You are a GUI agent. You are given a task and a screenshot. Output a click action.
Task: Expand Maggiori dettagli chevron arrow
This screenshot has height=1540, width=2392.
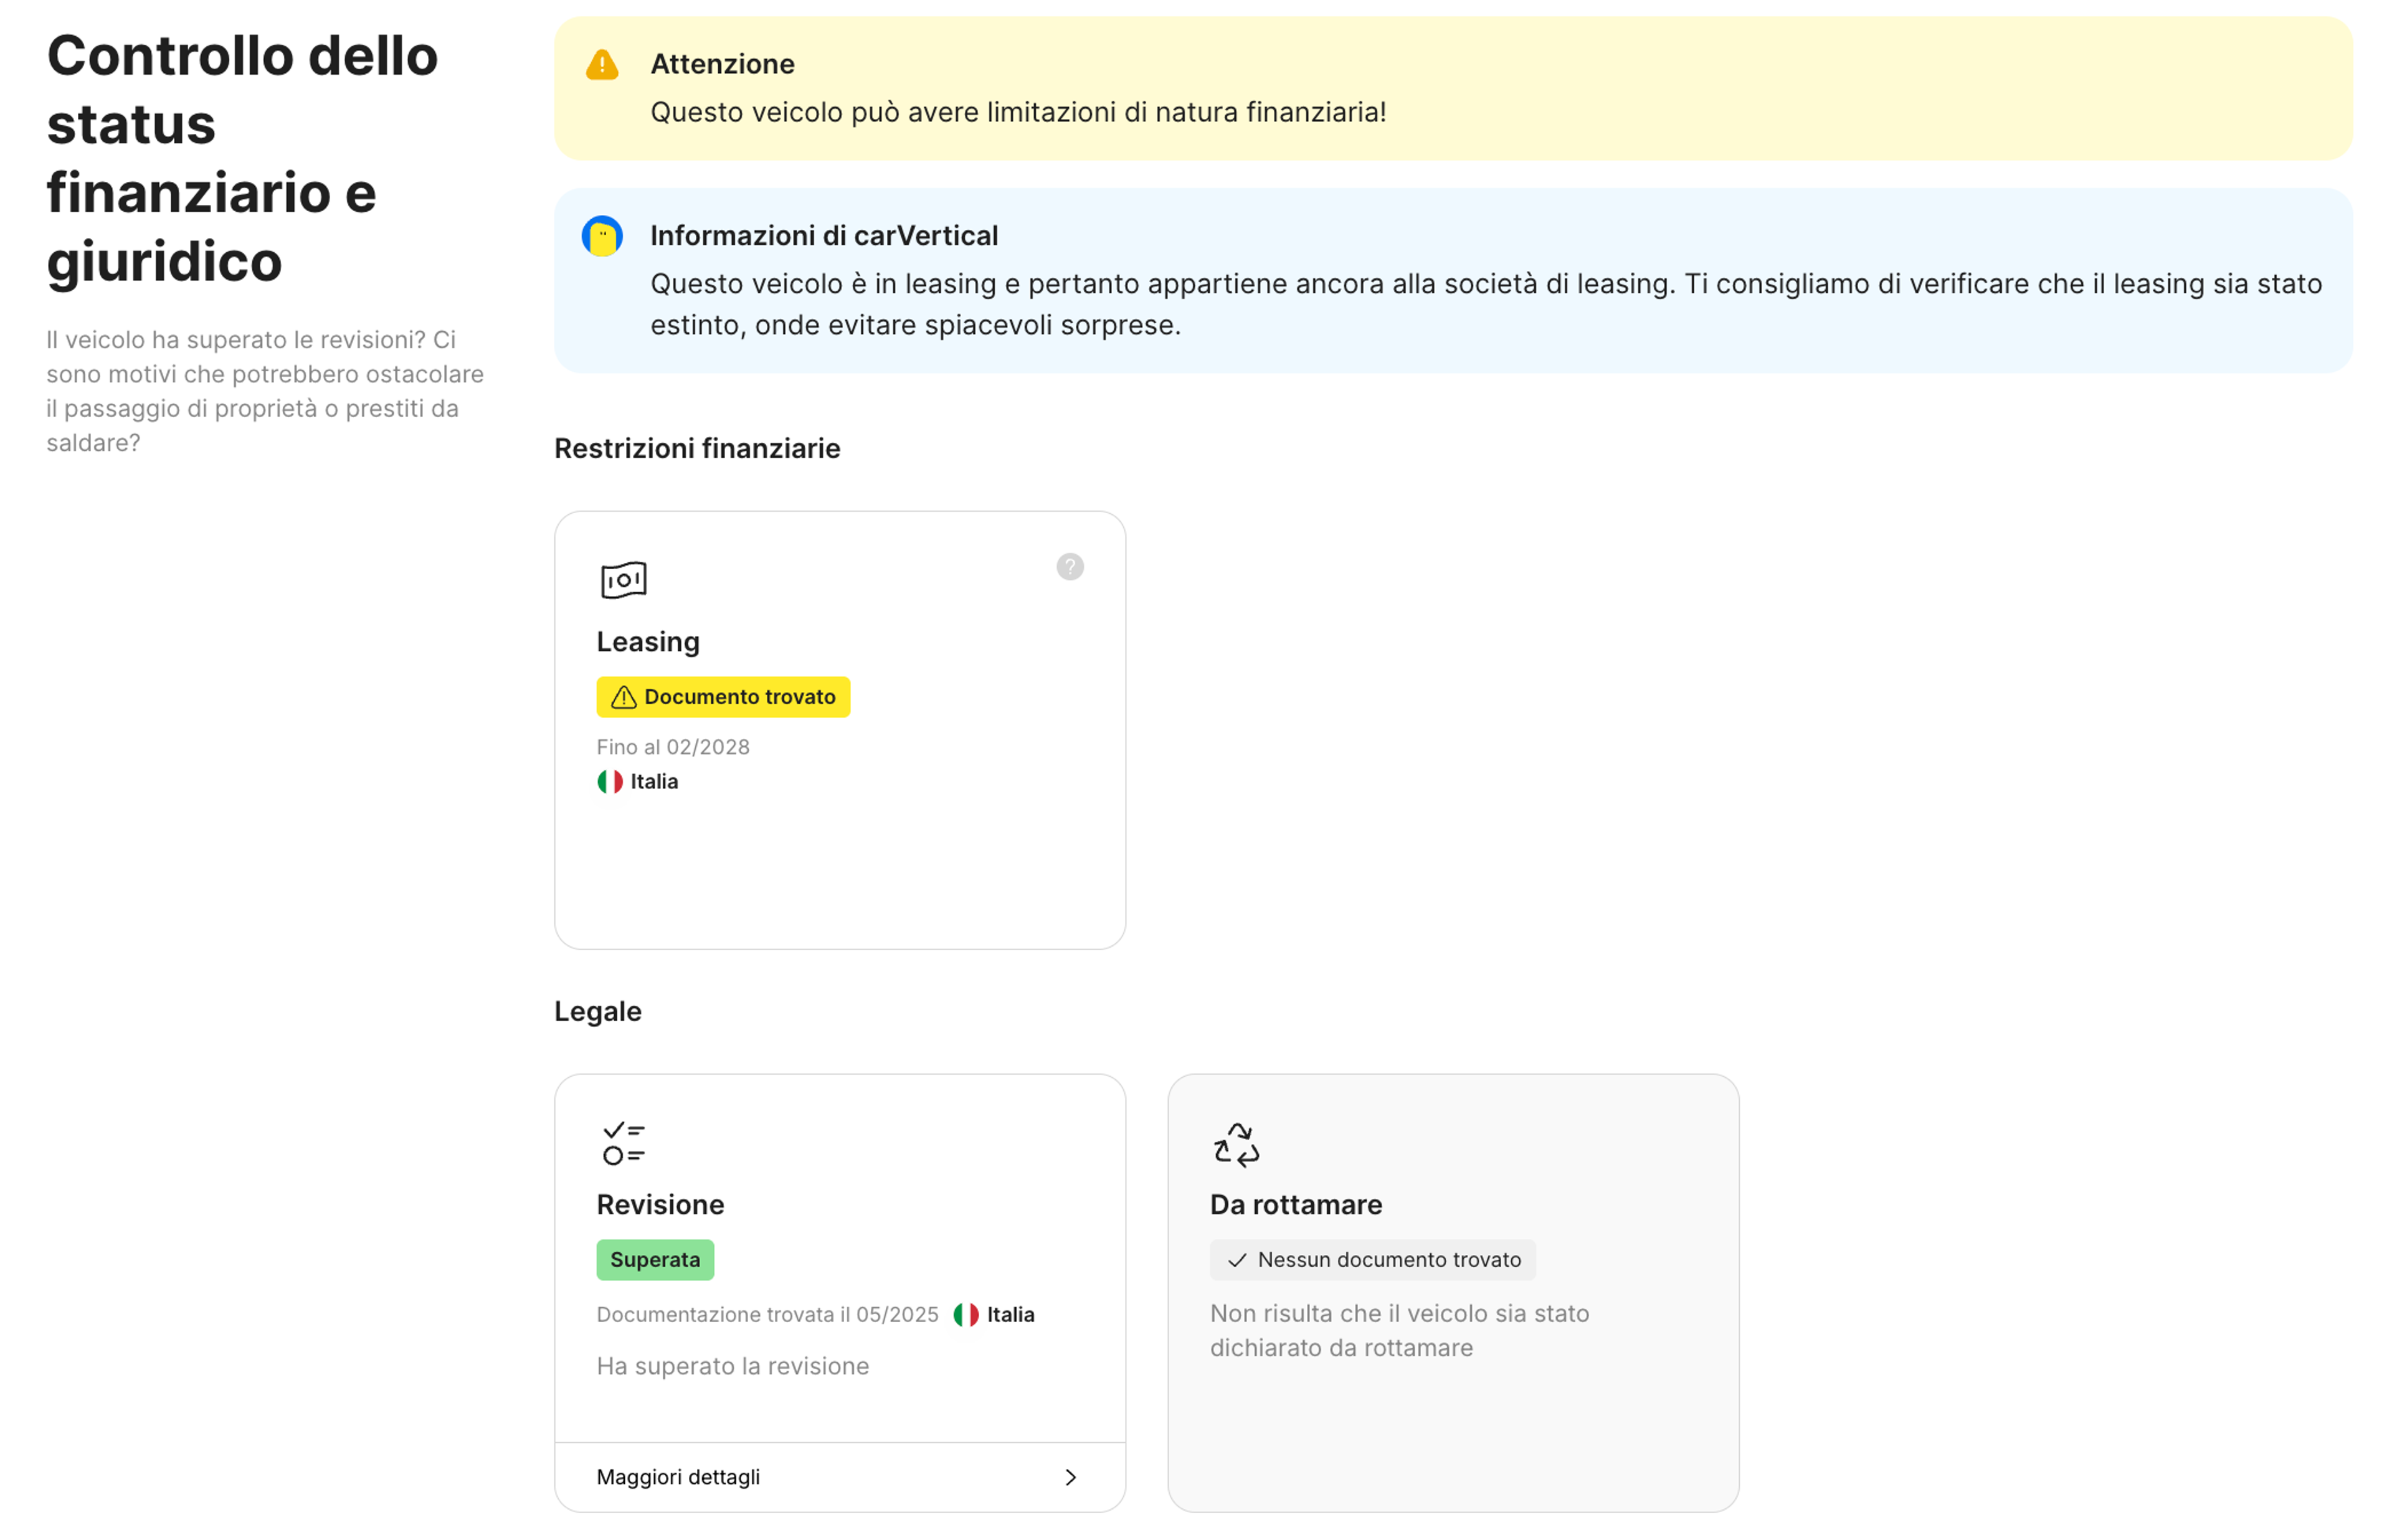tap(1070, 1478)
